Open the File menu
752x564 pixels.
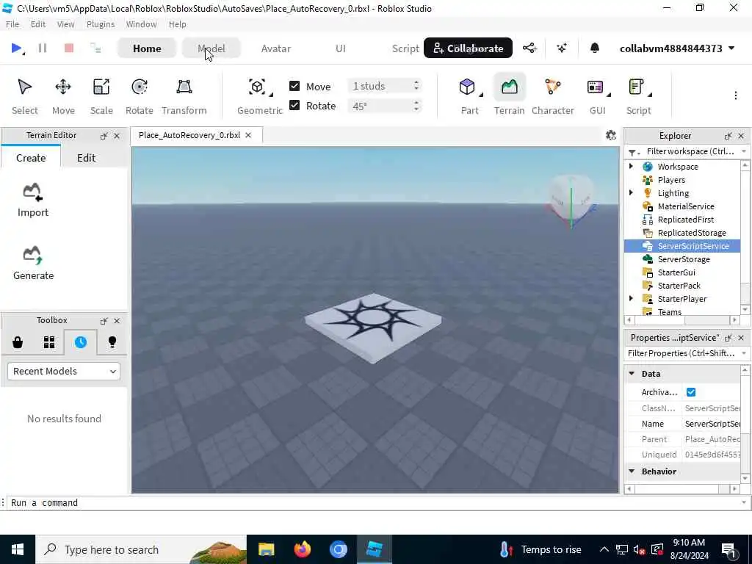(x=12, y=24)
